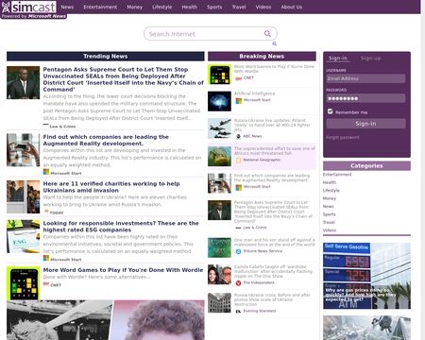Open Africa's most threatened fish story

274,151
